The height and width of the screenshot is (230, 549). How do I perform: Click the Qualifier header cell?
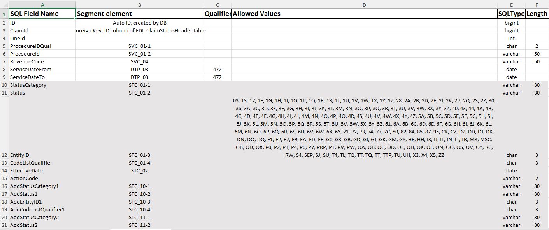[217, 14]
